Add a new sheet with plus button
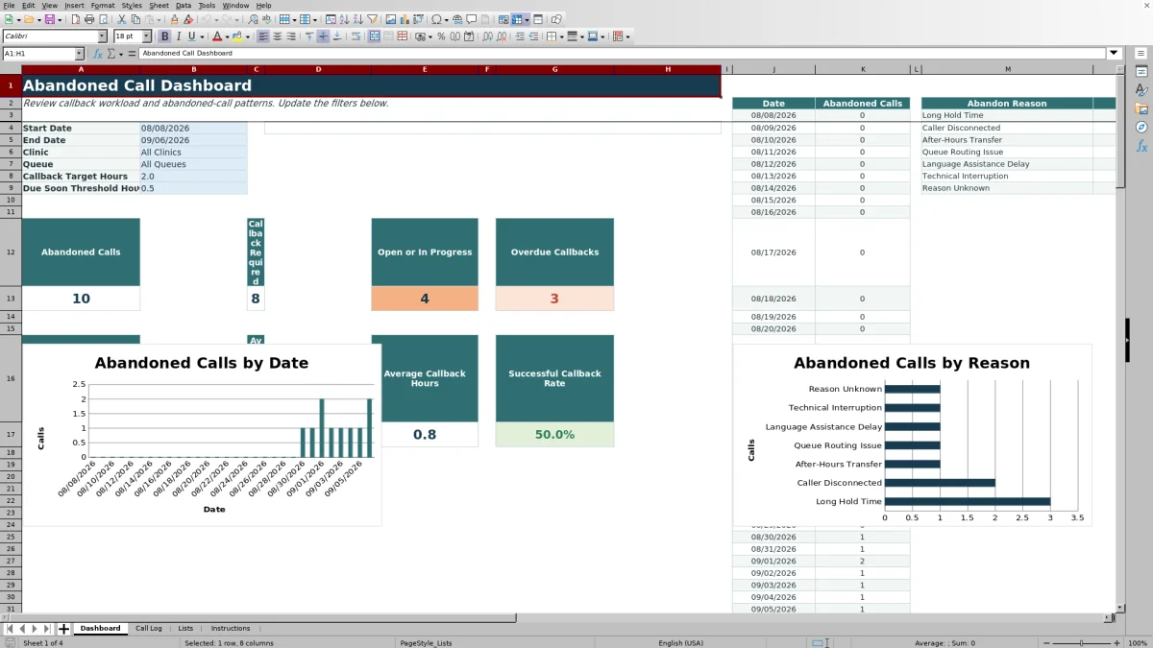 click(63, 629)
